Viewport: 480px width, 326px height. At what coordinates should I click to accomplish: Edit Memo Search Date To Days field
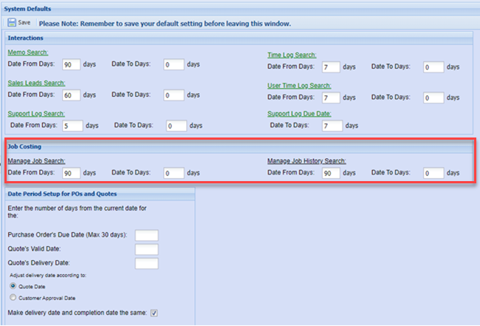(174, 64)
